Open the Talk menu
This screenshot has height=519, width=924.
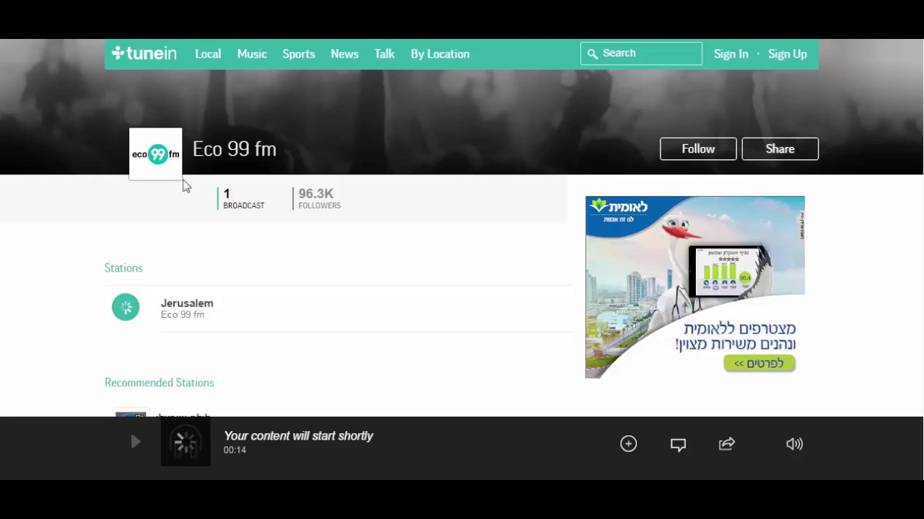(x=384, y=54)
